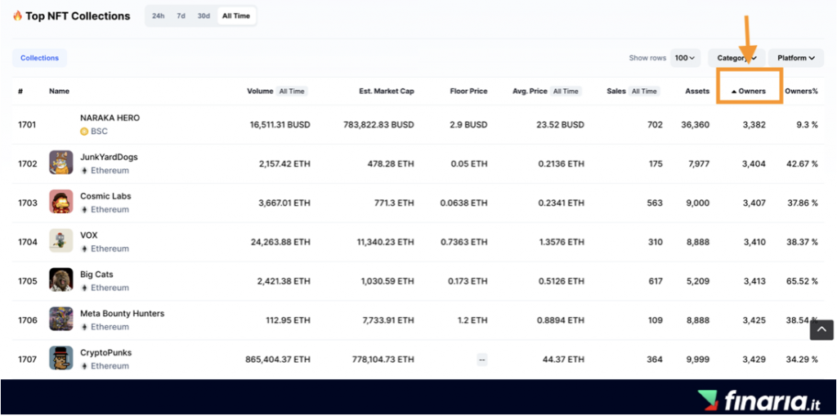The width and height of the screenshot is (837, 416).
Task: Open the JunkYardDogs collection thumbnail
Action: [x=60, y=163]
